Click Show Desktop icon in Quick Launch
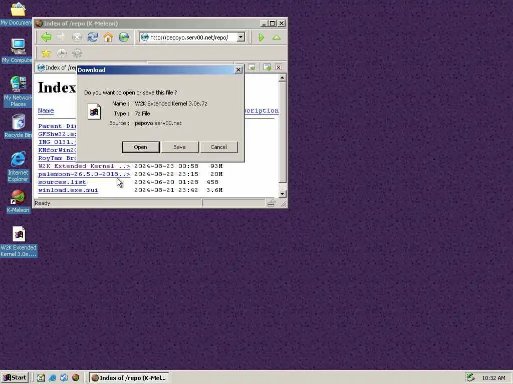Screen dimensions: 513x384 tap(41, 378)
